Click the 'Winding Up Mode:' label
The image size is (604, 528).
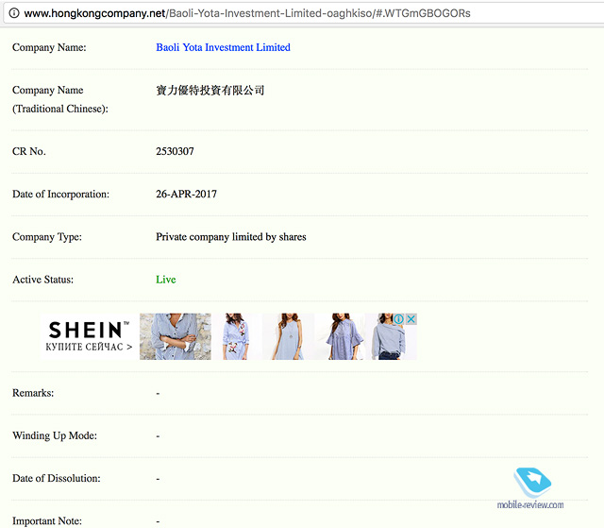coord(55,435)
